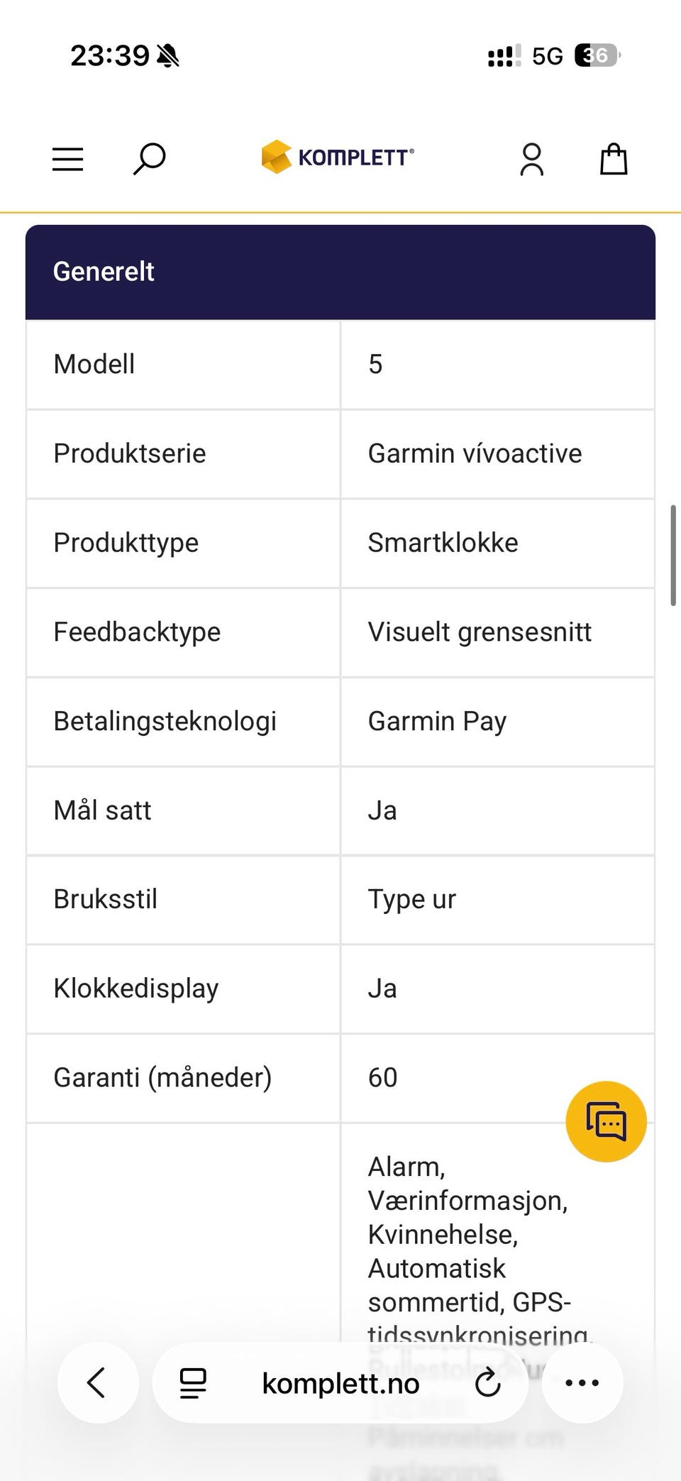The width and height of the screenshot is (681, 1481).
Task: Select the Garmin vívoactive value cell
Action: (475, 453)
